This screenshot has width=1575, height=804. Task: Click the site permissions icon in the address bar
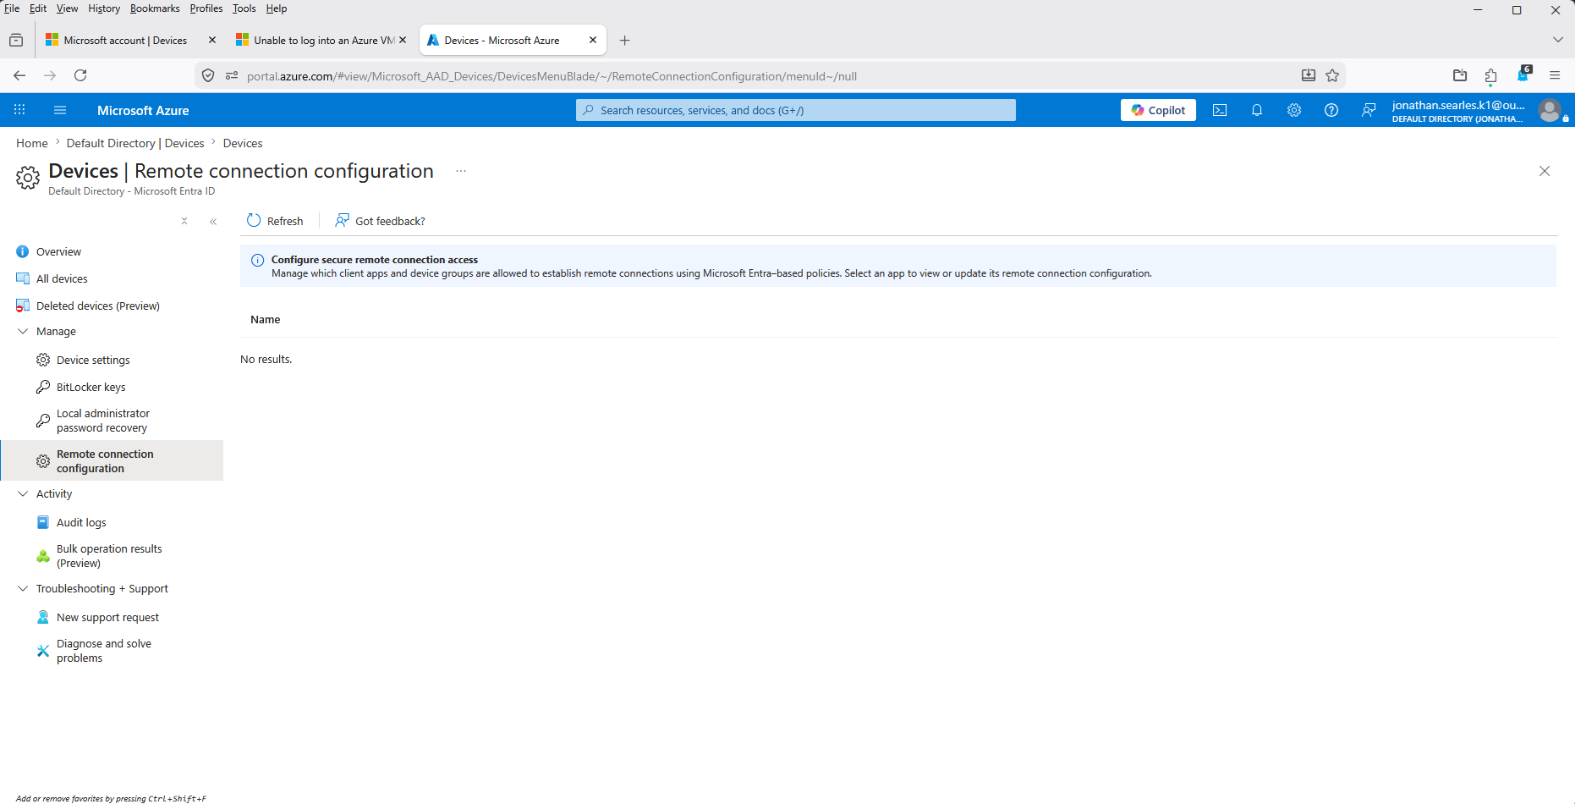(x=232, y=75)
